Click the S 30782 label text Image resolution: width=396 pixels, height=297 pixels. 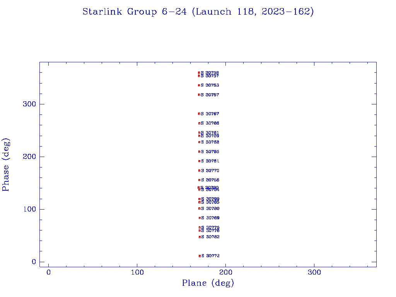210,237
